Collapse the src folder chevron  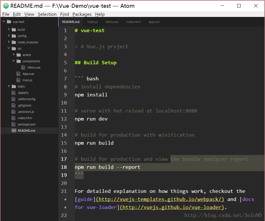9,48
